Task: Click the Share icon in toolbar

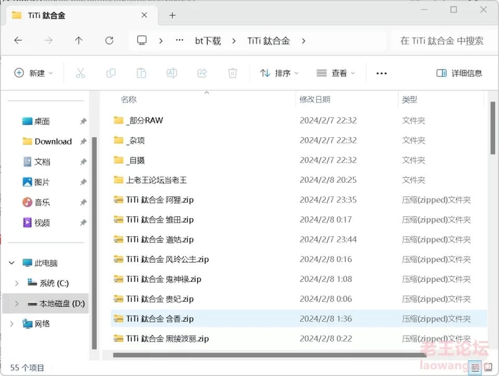Action: (x=202, y=73)
